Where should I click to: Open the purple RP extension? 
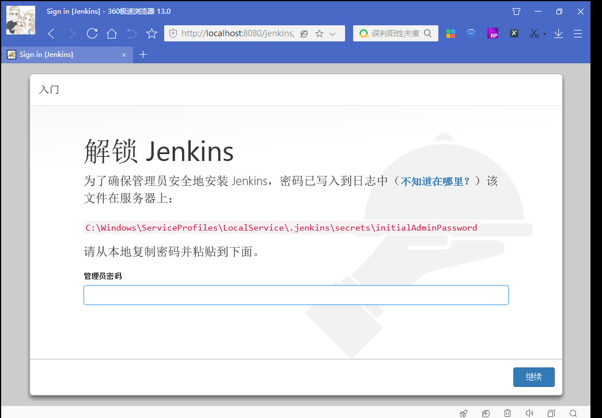click(493, 33)
